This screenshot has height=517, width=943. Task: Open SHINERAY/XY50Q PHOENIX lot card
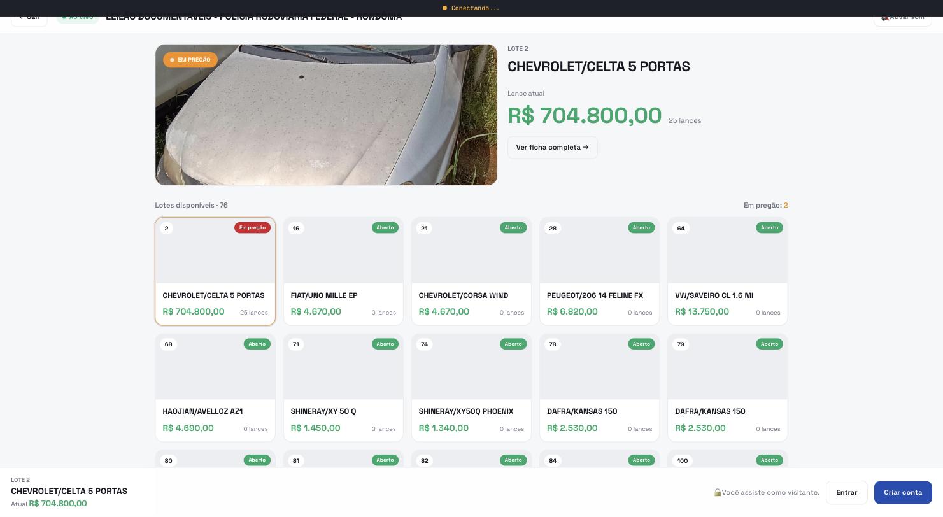pyautogui.click(x=471, y=388)
